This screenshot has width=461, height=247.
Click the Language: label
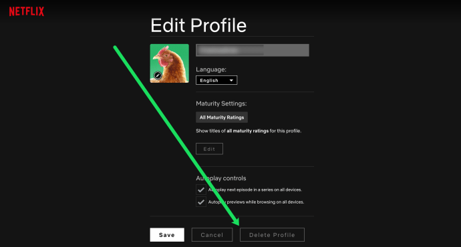pos(211,69)
